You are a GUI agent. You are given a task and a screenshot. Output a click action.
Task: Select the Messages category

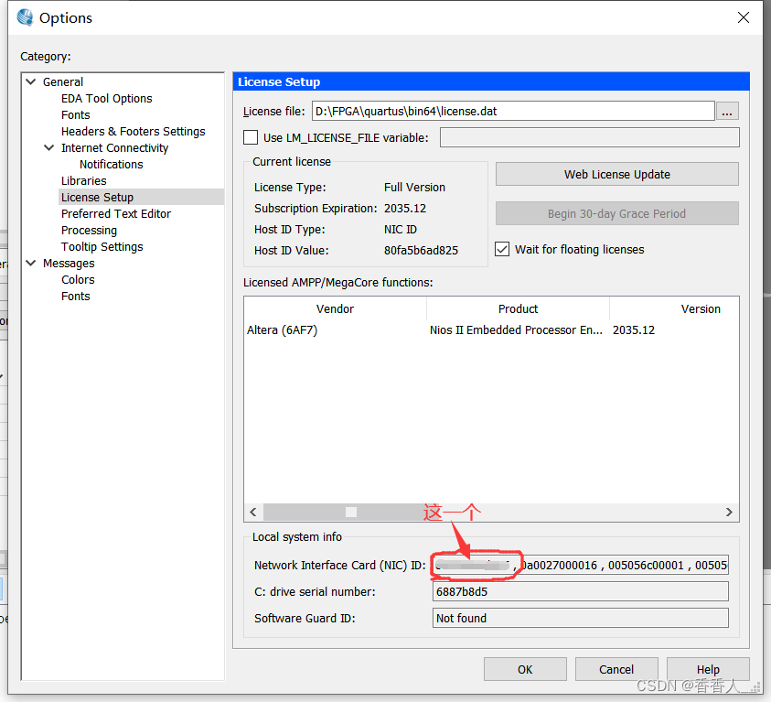coord(69,264)
